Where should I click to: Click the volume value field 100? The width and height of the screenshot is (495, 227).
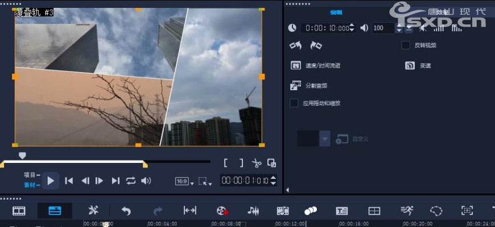click(x=383, y=28)
